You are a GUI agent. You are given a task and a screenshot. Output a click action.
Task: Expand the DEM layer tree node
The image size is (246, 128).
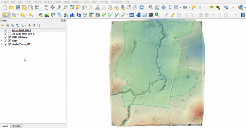2,41
